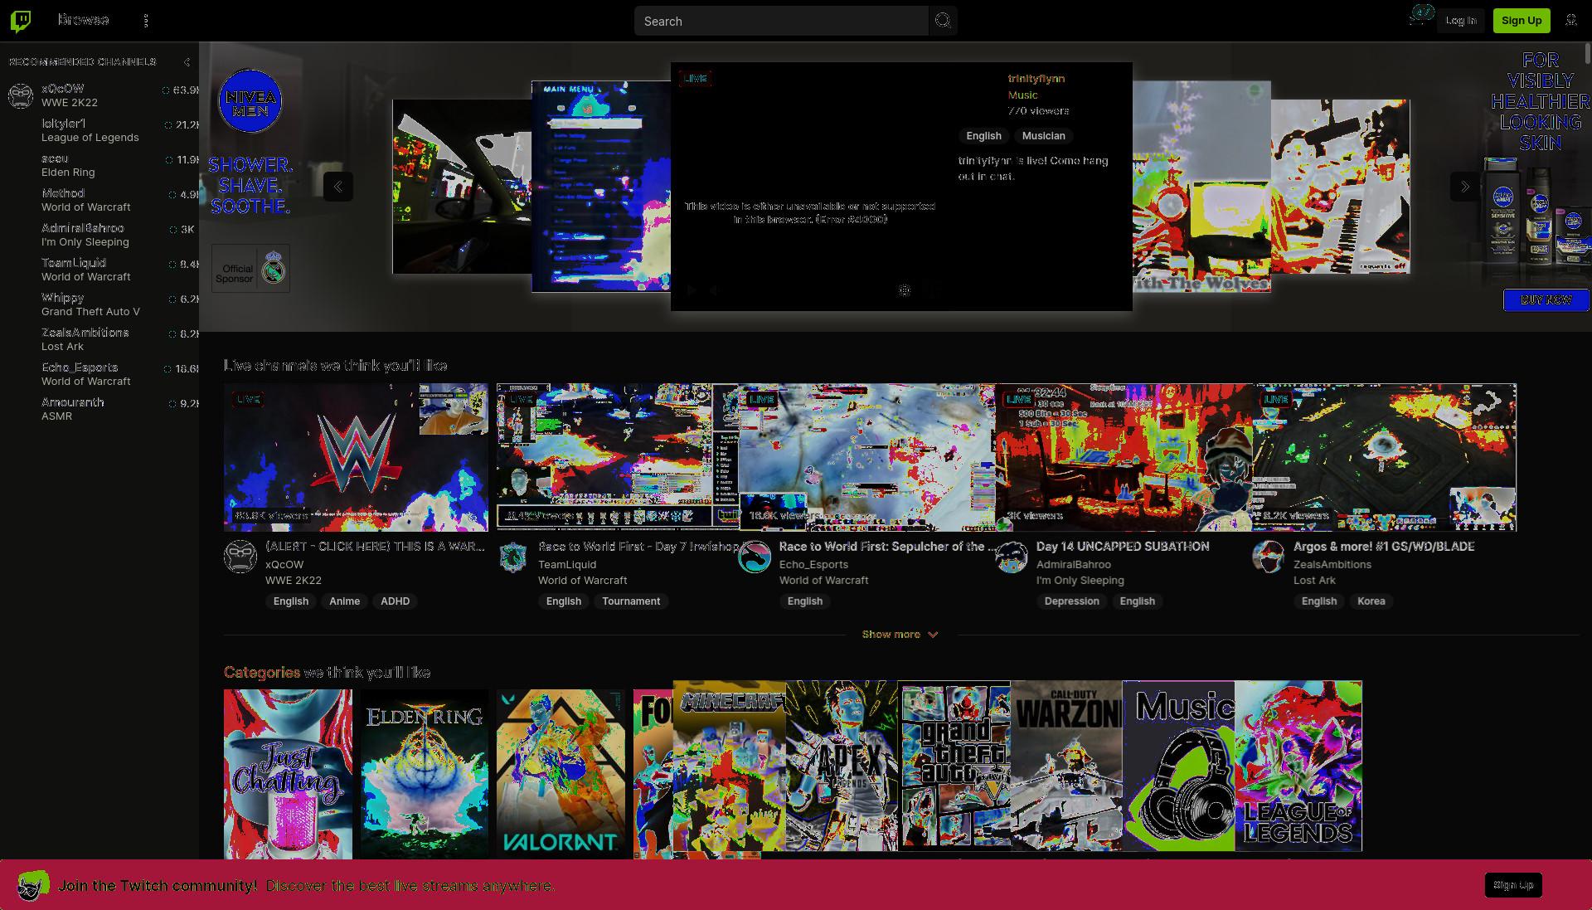Viewport: 1592px width, 910px height.
Task: Open the Apex Legends category
Action: pyautogui.click(x=842, y=766)
